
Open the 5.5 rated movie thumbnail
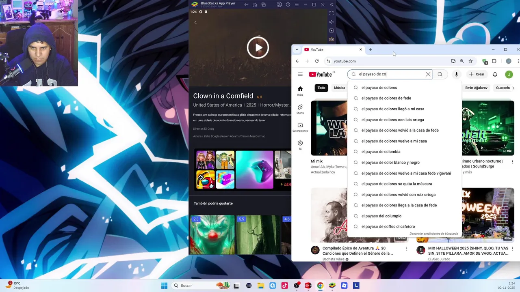(x=258, y=235)
